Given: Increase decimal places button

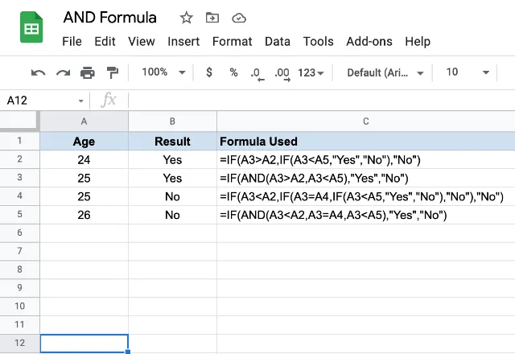Looking at the screenshot, I should click(x=282, y=73).
